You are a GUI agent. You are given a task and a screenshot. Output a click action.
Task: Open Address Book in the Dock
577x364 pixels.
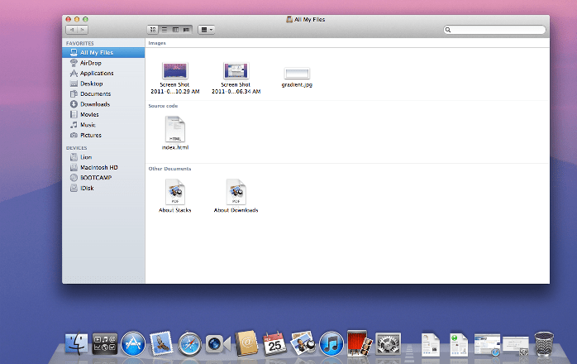click(246, 343)
